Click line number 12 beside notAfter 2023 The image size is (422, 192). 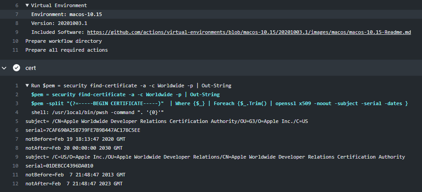(15, 184)
